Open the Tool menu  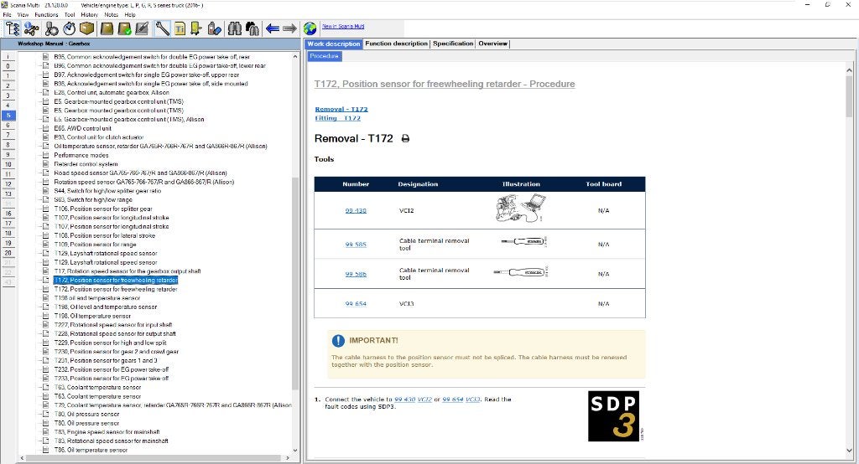point(70,15)
